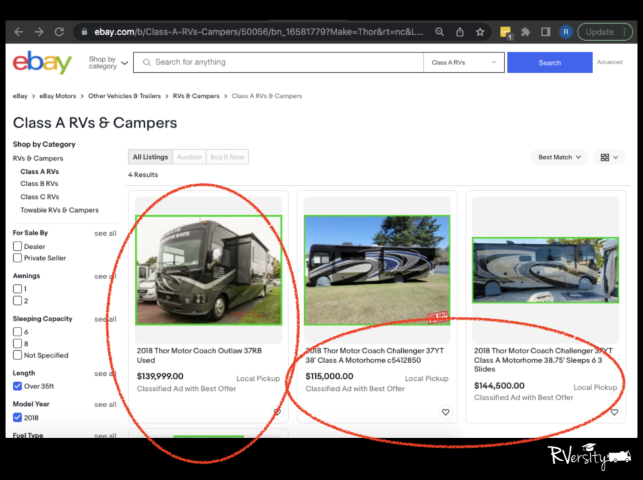Click the Search for anything field
Image resolution: width=643 pixels, height=480 pixels.
tap(283, 62)
